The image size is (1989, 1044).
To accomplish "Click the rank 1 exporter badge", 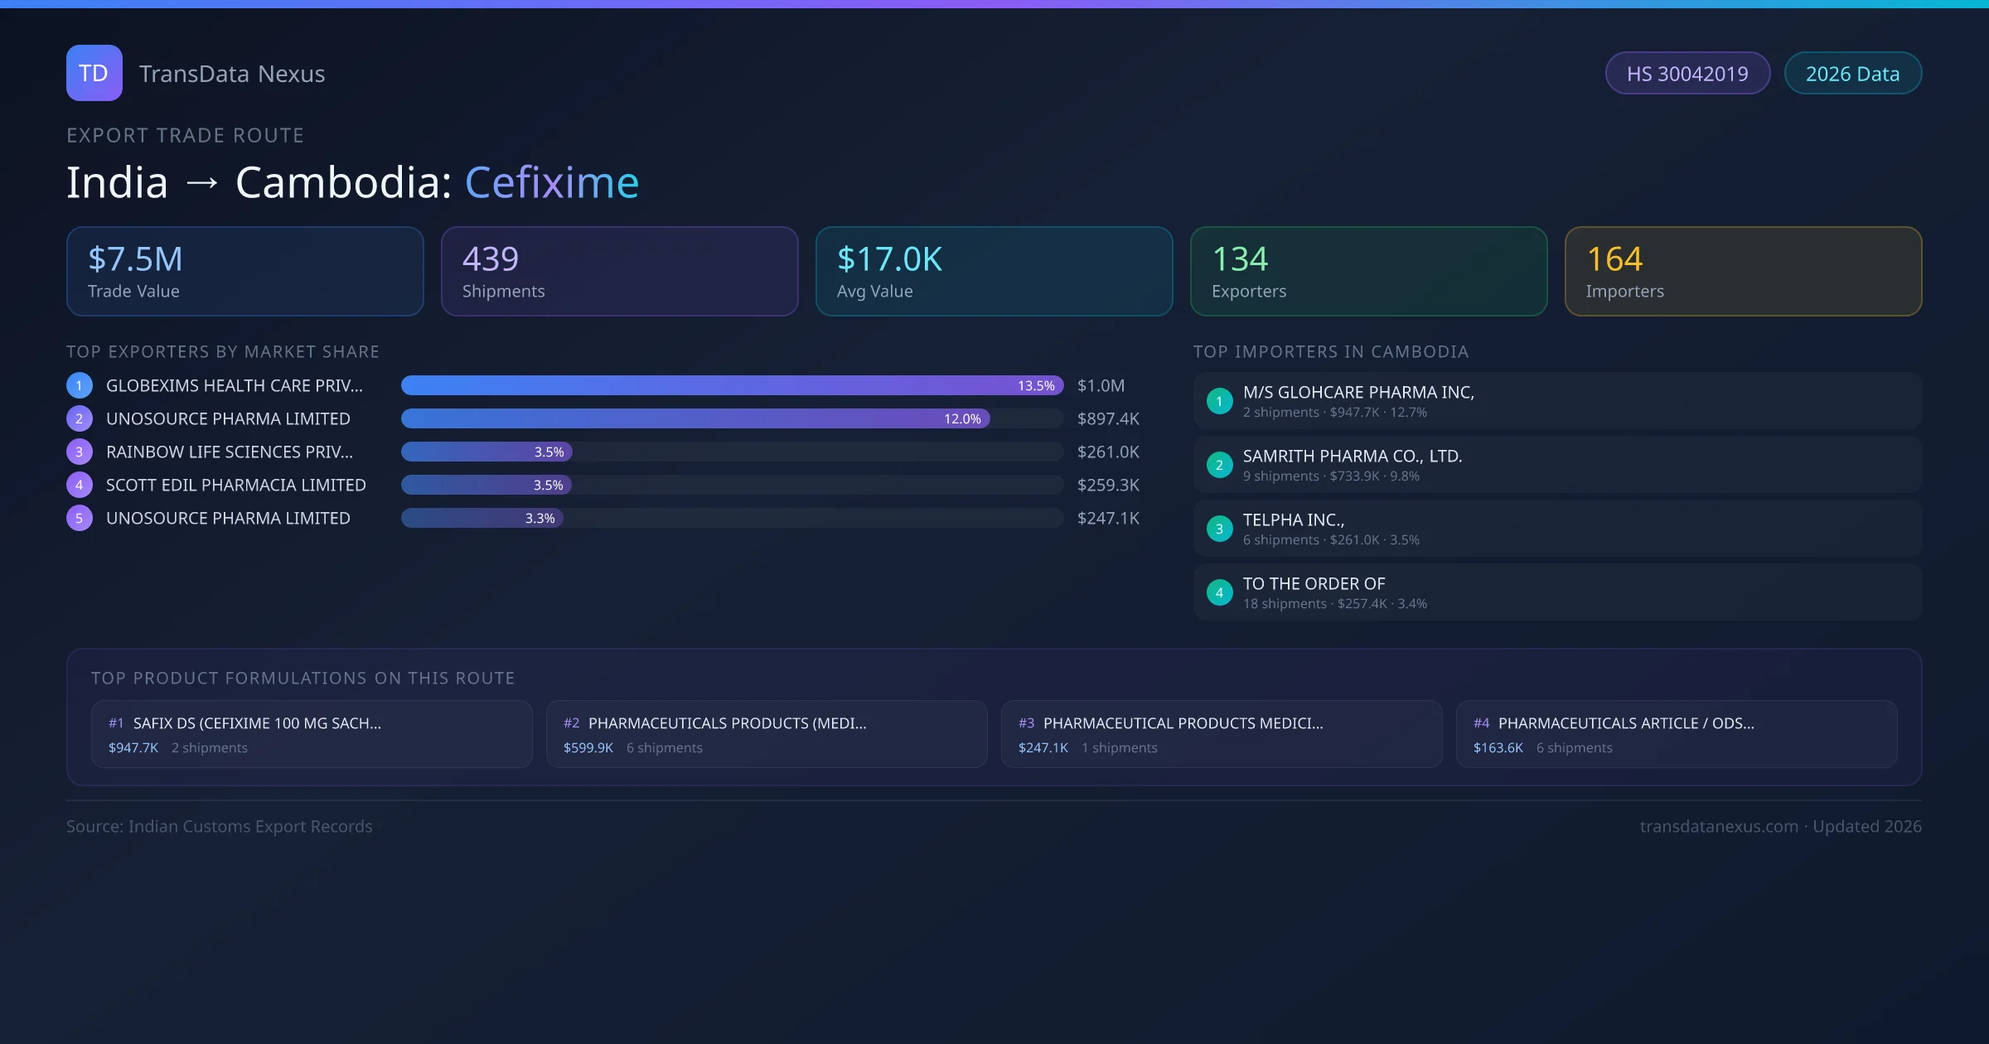I will click(x=80, y=385).
